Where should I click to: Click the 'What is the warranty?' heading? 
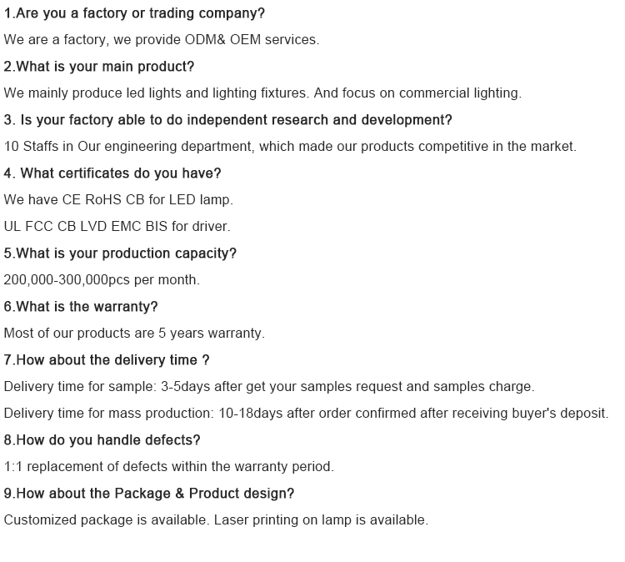point(81,306)
